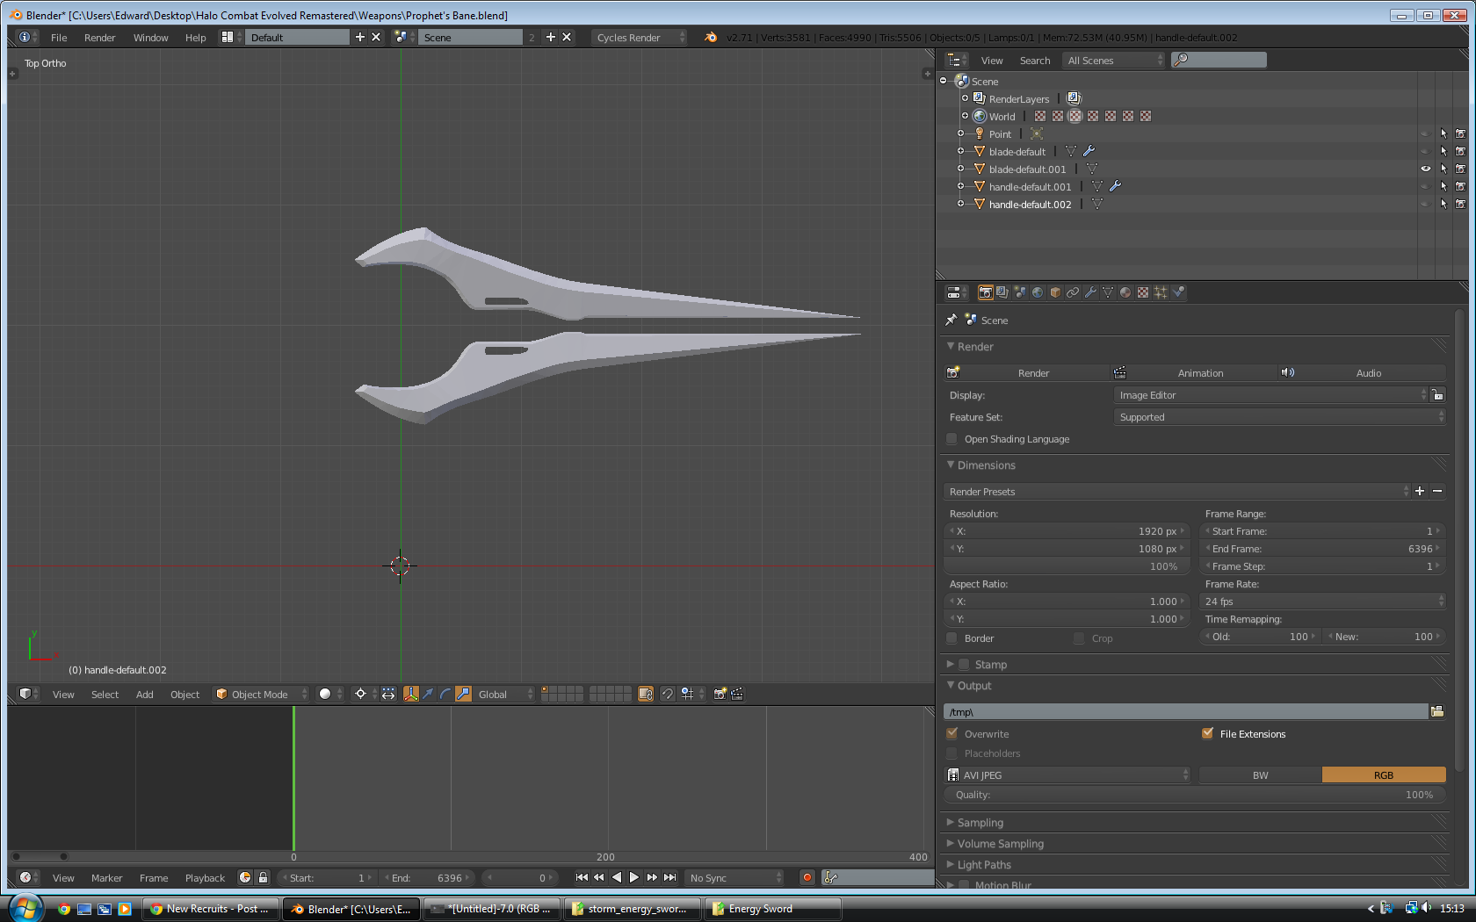This screenshot has height=922, width=1476.
Task: Open the AVI JPEG file format dropdown
Action: (x=1067, y=774)
